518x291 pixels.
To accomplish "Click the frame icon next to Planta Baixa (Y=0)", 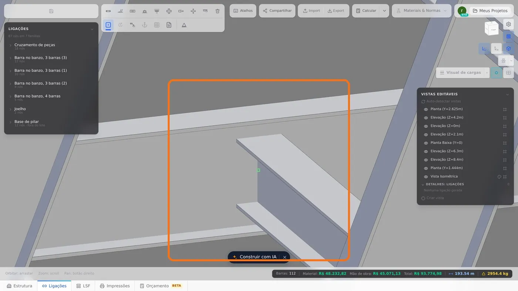I will pyautogui.click(x=505, y=143).
